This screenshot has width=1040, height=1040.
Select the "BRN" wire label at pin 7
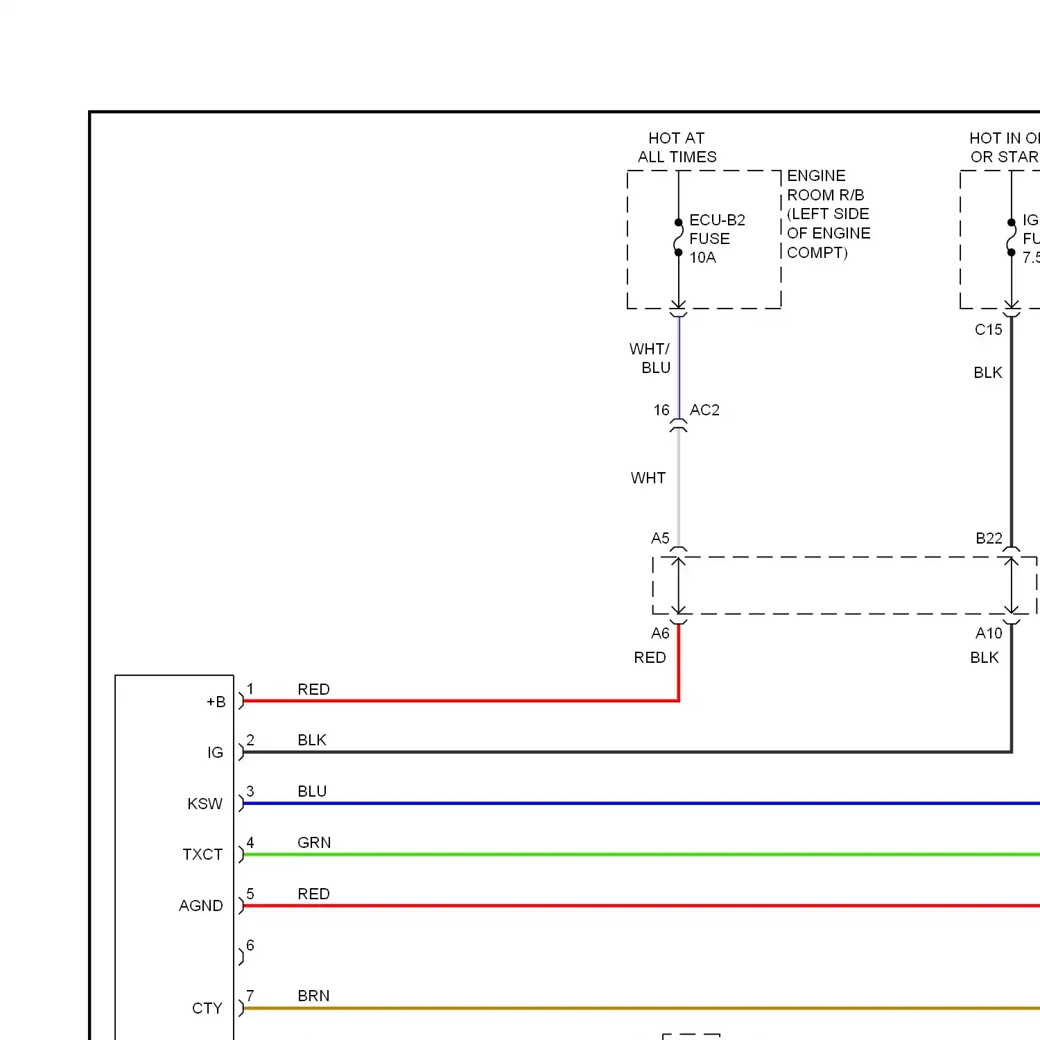click(x=313, y=996)
